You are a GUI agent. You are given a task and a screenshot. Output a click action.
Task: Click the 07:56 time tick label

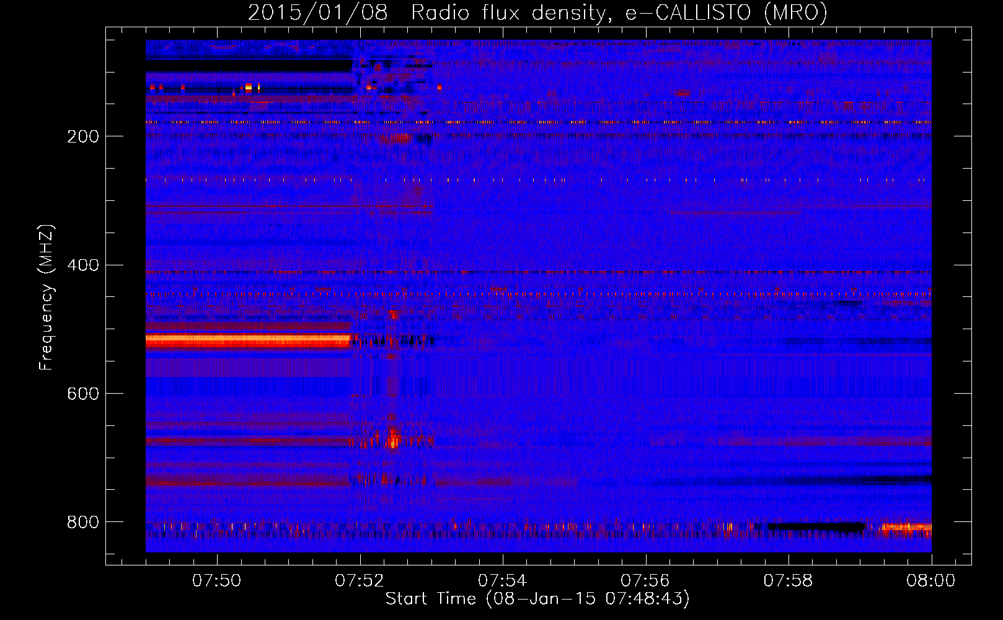pos(645,580)
